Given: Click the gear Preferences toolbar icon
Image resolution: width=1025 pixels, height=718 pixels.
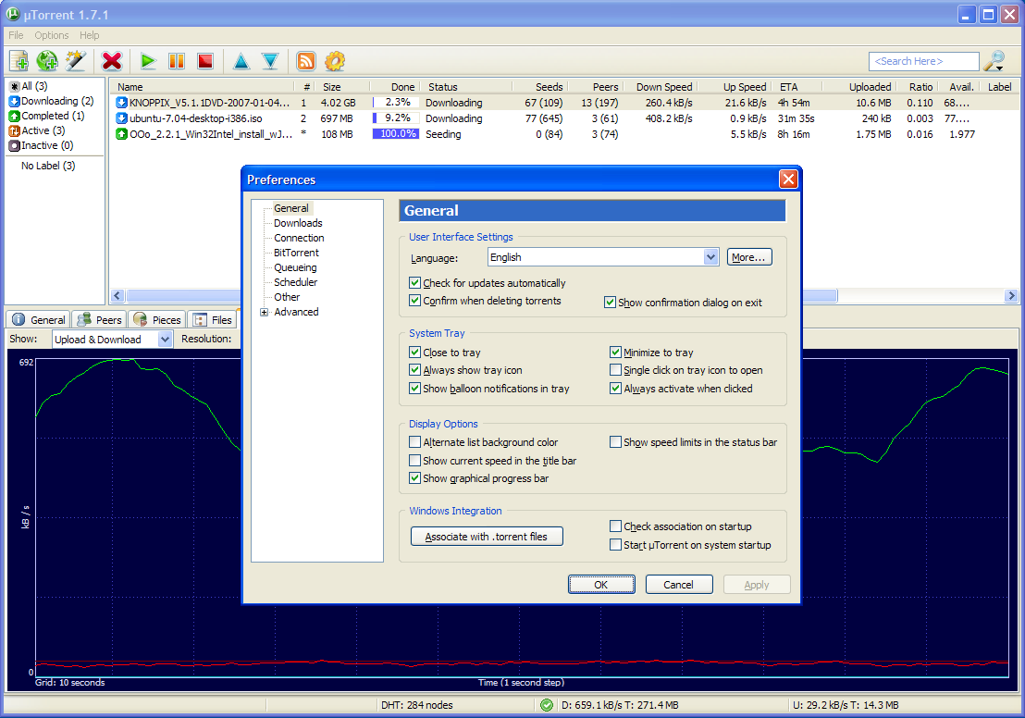Looking at the screenshot, I should 335,61.
